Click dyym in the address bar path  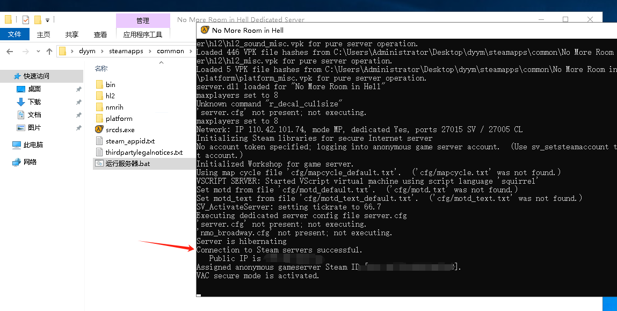88,51
